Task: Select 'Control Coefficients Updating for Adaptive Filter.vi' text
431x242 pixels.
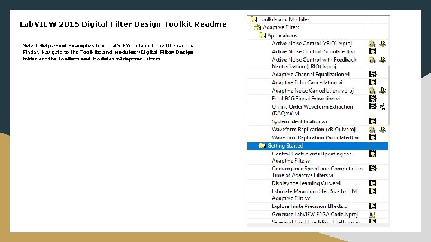Action: pyautogui.click(x=311, y=157)
